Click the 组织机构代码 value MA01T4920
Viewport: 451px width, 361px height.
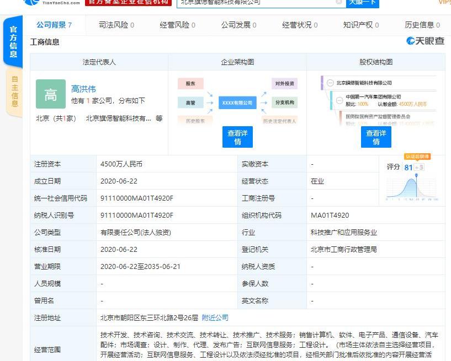(x=330, y=215)
